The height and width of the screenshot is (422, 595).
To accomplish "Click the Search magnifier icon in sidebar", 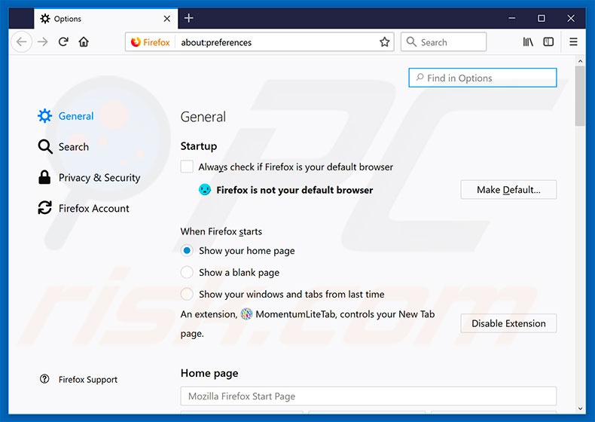I will (x=45, y=147).
